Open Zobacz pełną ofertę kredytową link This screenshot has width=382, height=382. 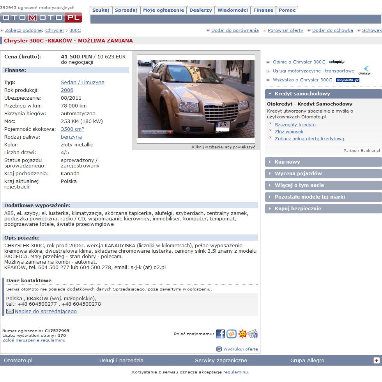[309, 139]
